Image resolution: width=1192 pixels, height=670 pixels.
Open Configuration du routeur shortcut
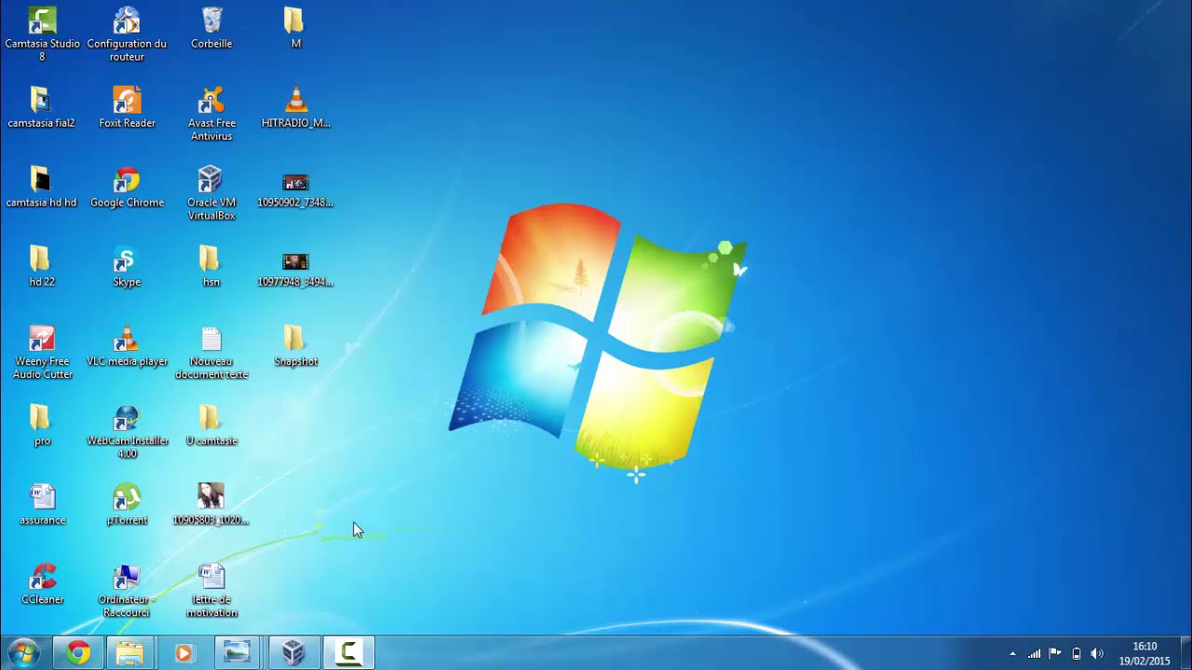[127, 34]
